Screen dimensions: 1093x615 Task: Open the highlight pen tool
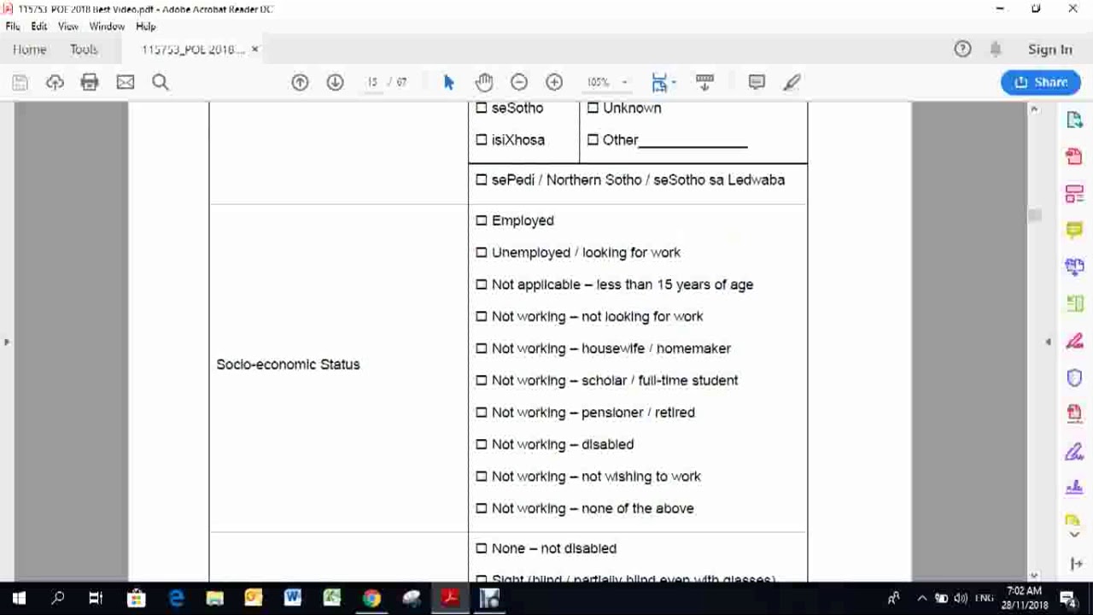(792, 82)
